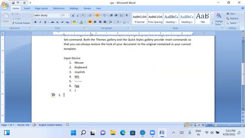Align text to the right

(x=100, y=22)
